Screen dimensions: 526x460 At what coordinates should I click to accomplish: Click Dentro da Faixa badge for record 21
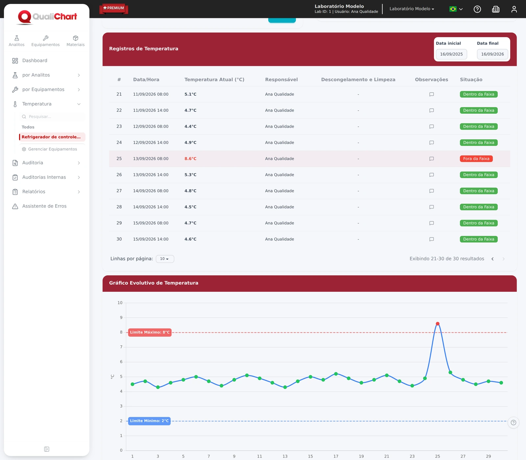pyautogui.click(x=479, y=94)
